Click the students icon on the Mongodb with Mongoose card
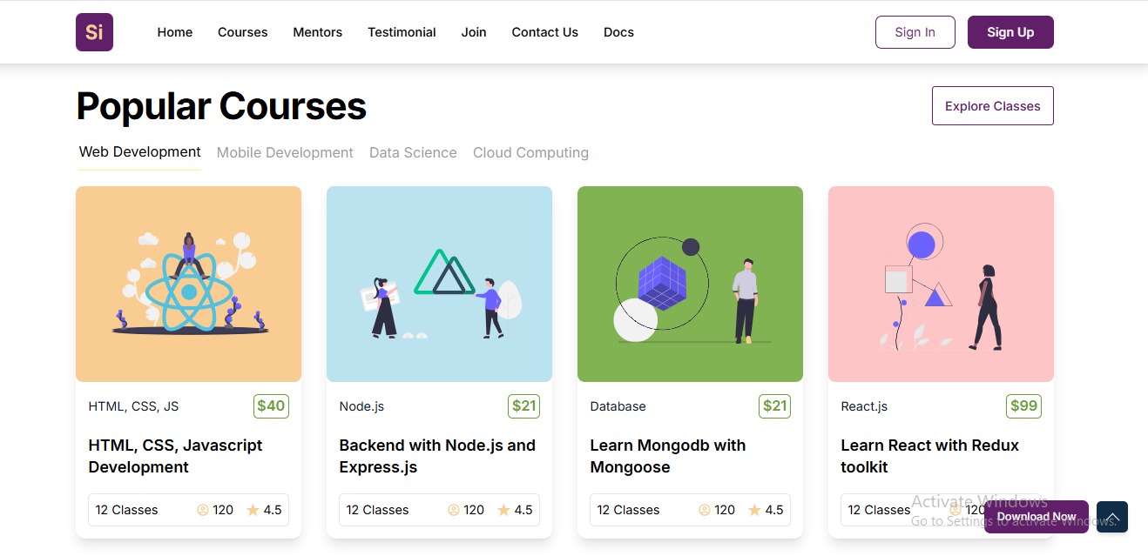Image resolution: width=1148 pixels, height=556 pixels. 705,510
